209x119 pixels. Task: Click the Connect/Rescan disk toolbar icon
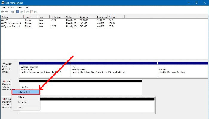point(27,12)
